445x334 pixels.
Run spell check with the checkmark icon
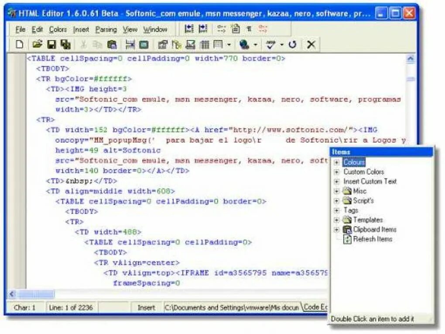click(x=271, y=44)
